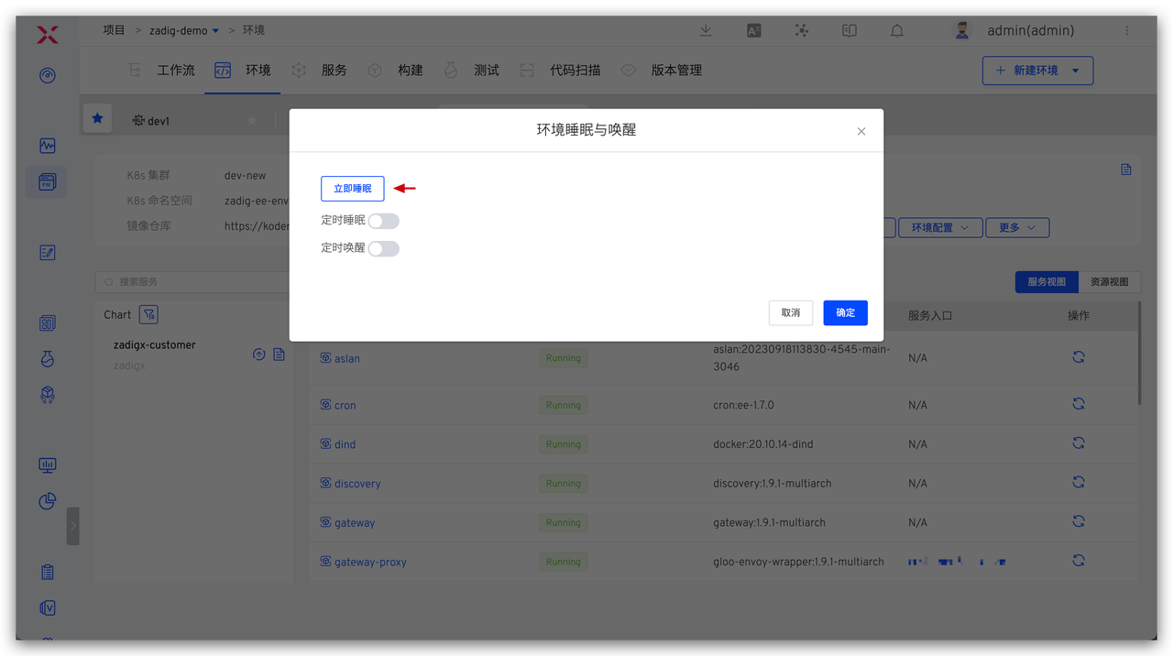Switch to the 工作流 tab
Viewport: 1173px width, 656px height.
[175, 71]
